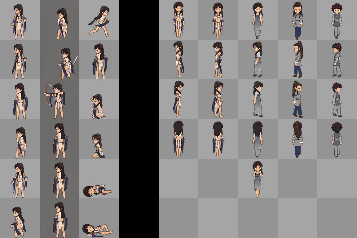Viewport: 357px width, 238px height.
Task: Select the archer sprite drawing a red bow
Action: tap(55, 101)
